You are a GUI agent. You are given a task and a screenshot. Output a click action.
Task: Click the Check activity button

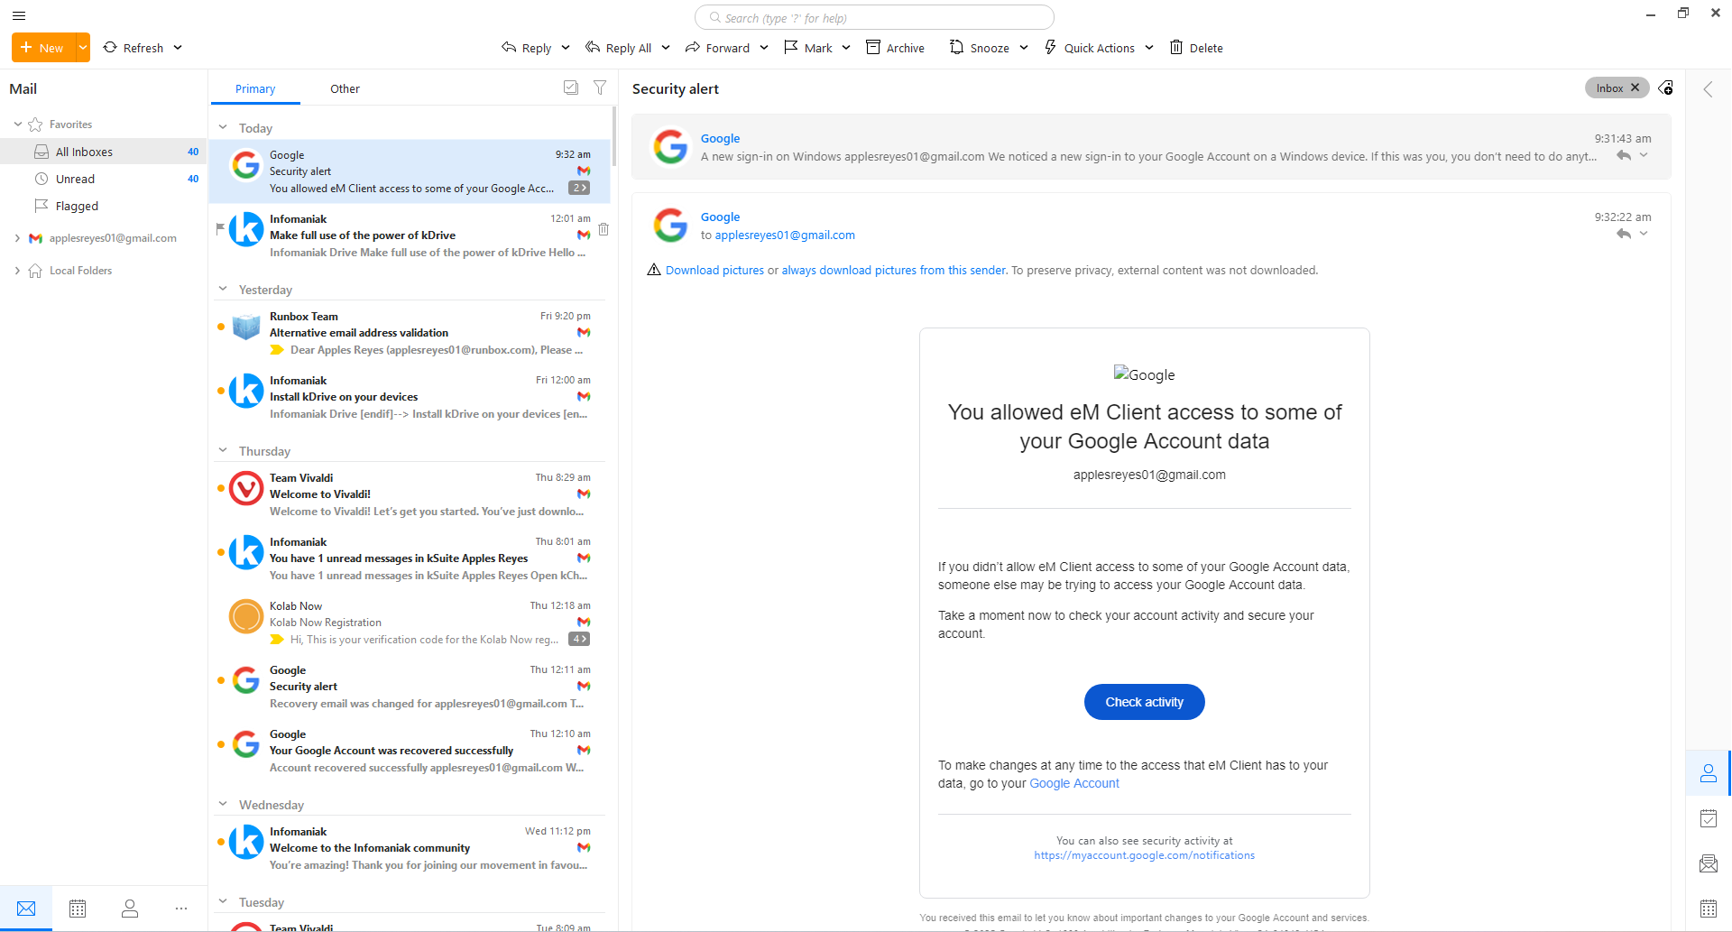click(1144, 702)
